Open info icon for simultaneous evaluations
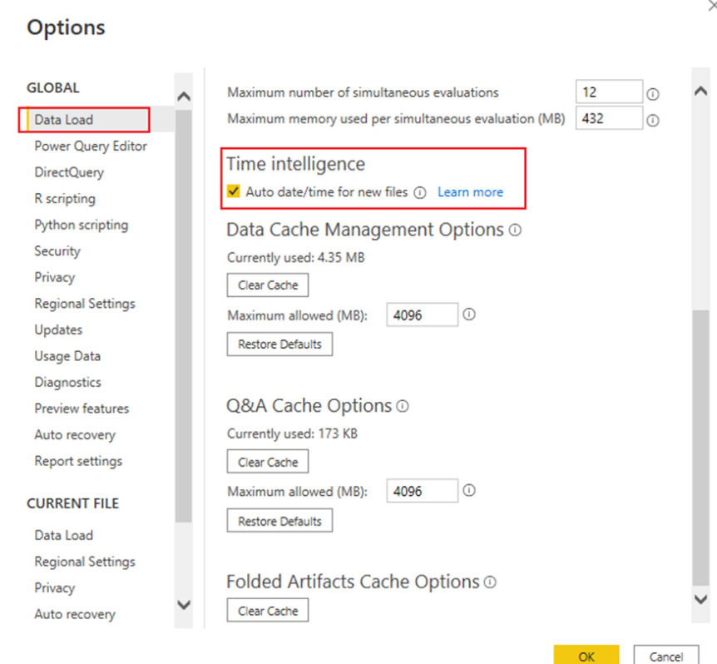717x664 pixels. coord(652,94)
